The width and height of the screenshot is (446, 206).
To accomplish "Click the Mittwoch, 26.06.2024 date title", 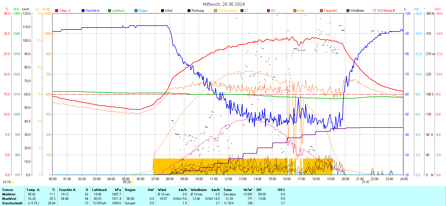I will tap(224, 4).
